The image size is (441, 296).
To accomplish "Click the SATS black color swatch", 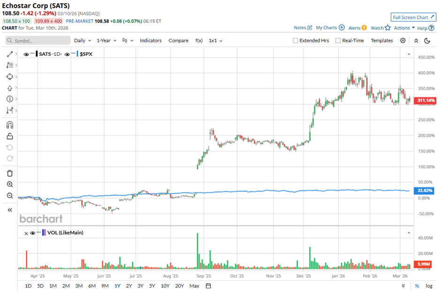I will [x=37, y=54].
